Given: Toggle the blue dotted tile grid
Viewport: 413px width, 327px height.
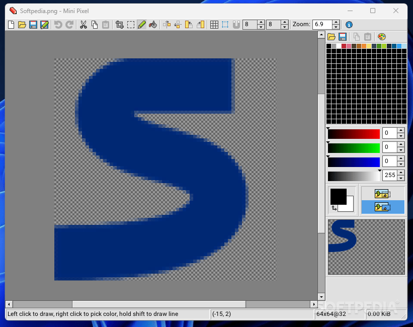Looking at the screenshot, I should pyautogui.click(x=225, y=25).
